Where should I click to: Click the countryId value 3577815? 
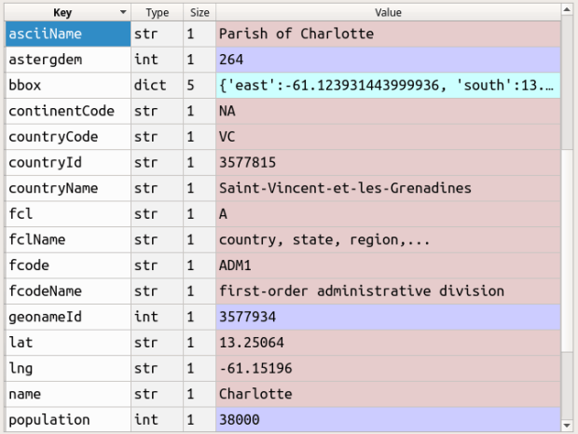388,162
